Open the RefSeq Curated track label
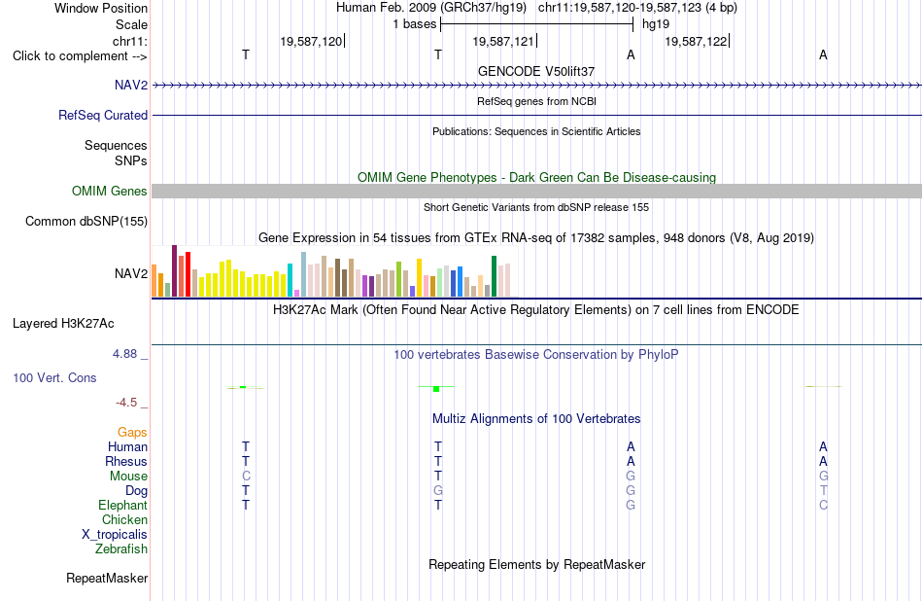The width and height of the screenshot is (923, 601). [102, 115]
